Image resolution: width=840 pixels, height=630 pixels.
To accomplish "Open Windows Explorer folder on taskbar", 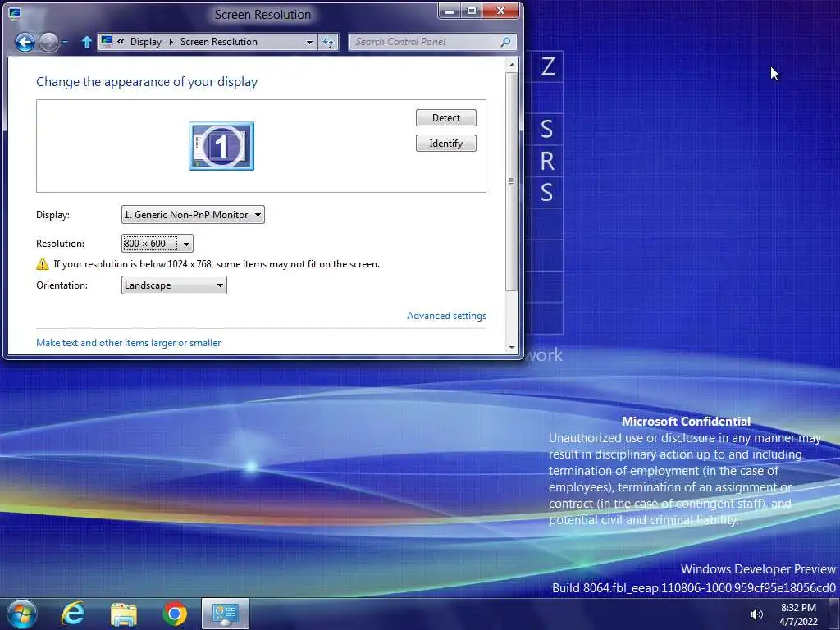I will click(124, 614).
